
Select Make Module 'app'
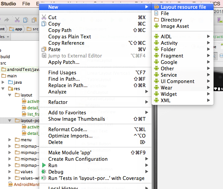[x=95, y=152]
